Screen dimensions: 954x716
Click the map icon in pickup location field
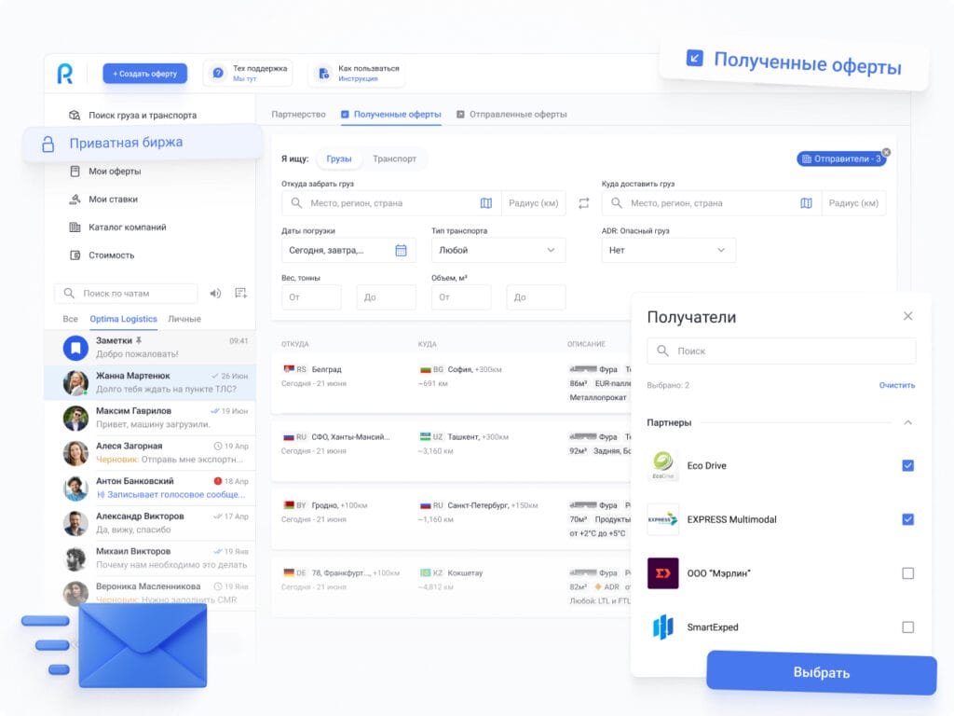(x=488, y=202)
